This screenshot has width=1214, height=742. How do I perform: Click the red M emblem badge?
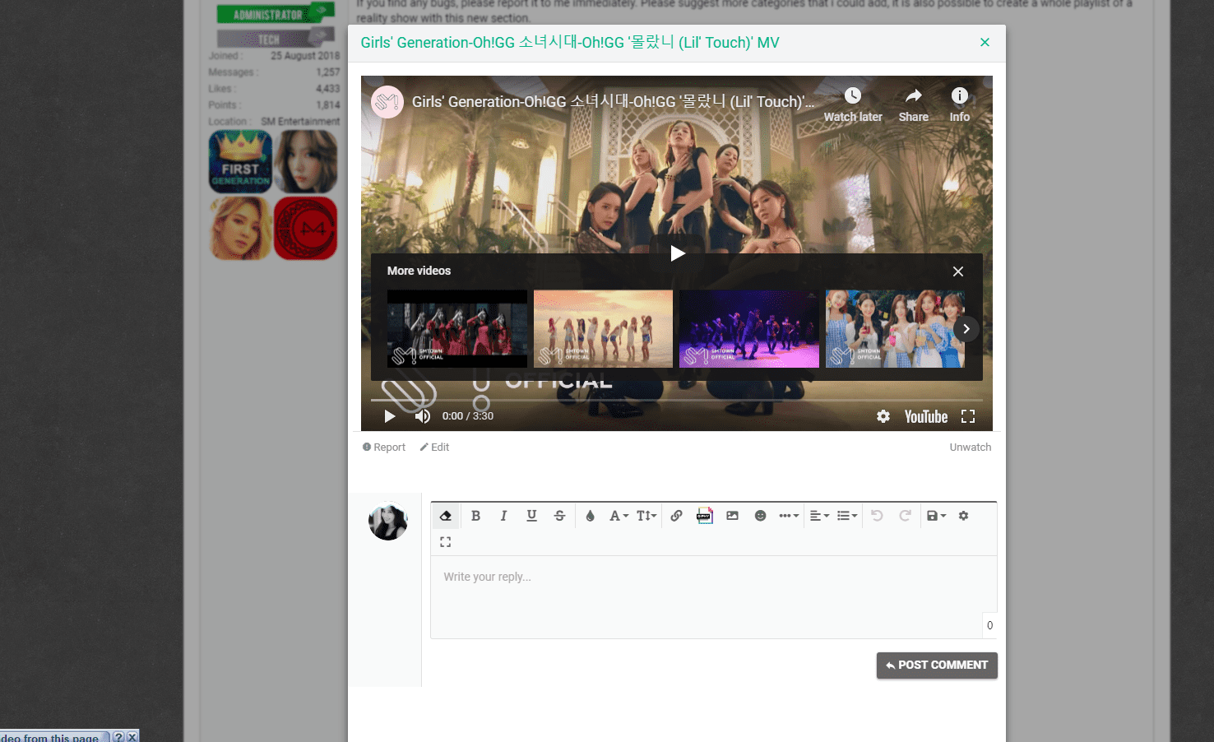(x=305, y=228)
